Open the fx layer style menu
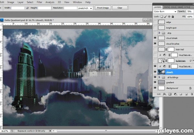Screen dimensions: 194x135 (x=164, y=94)
